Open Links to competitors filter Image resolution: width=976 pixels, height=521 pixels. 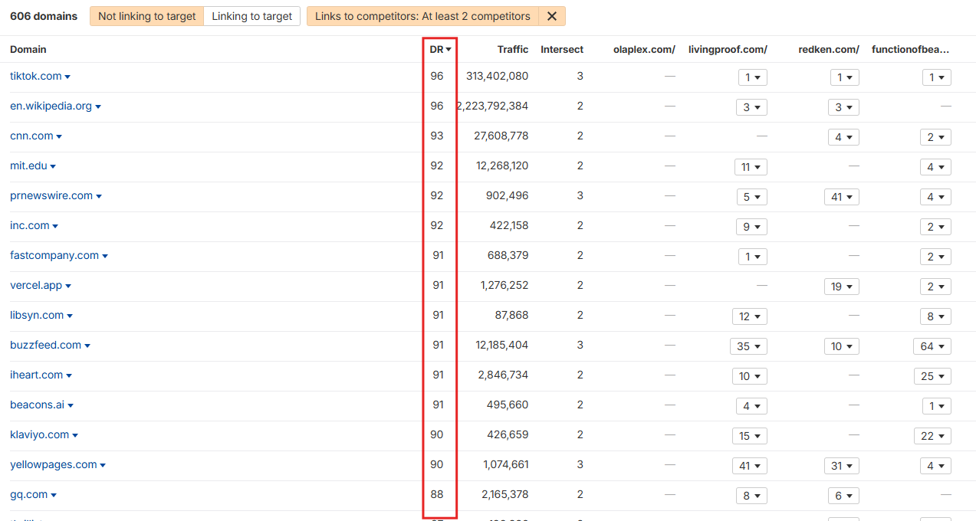tap(422, 16)
